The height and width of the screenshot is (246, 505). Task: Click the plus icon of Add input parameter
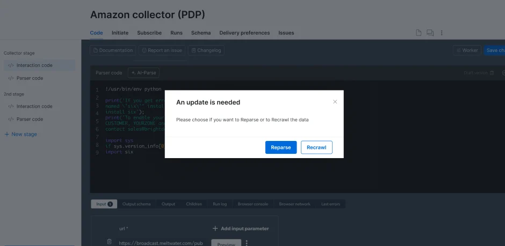(x=215, y=229)
